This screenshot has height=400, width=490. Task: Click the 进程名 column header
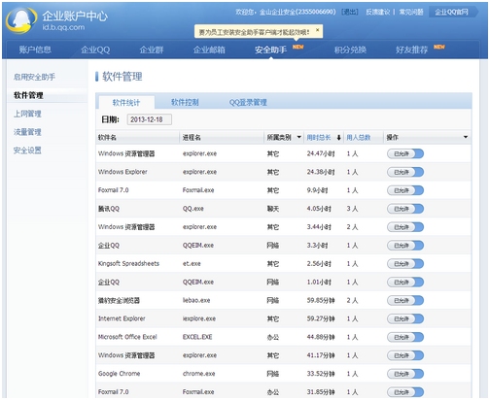point(192,138)
